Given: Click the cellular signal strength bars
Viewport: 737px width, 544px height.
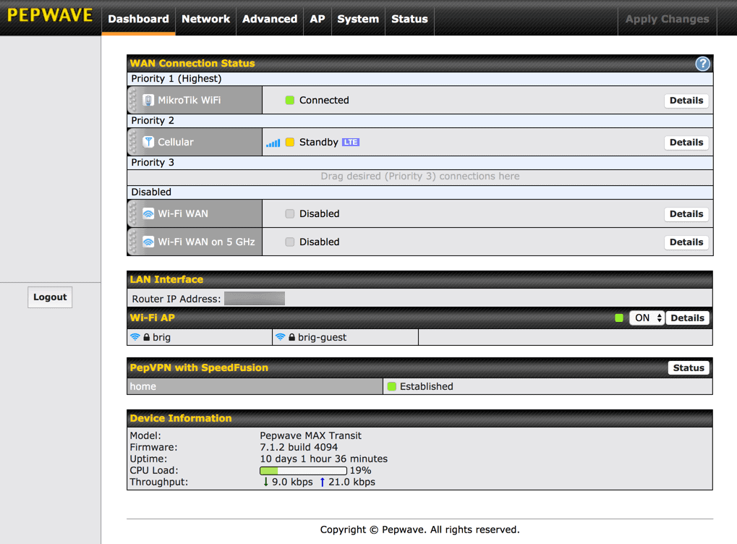Looking at the screenshot, I should [x=273, y=143].
